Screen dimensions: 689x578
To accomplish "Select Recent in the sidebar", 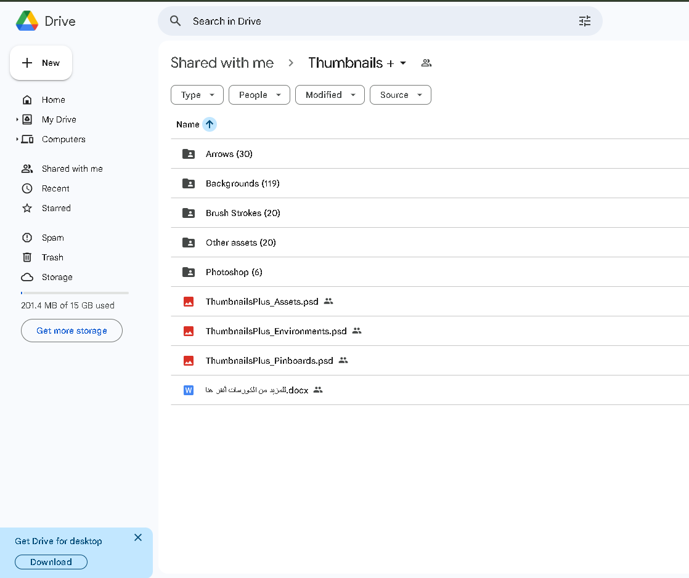I will [55, 188].
